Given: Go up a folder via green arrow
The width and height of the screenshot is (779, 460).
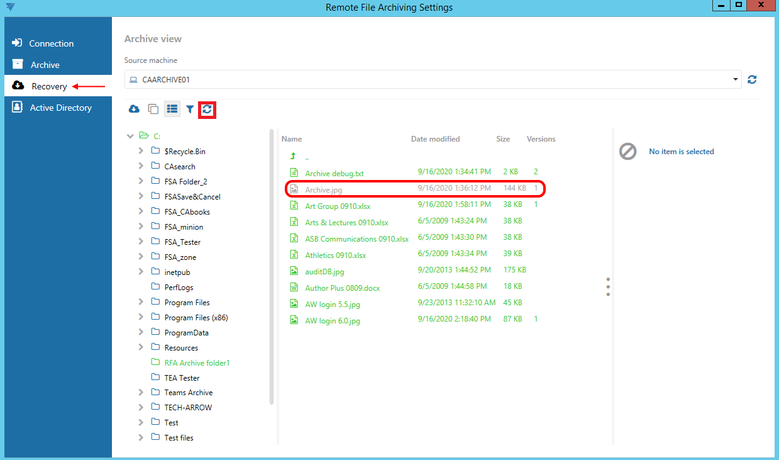Looking at the screenshot, I should tap(292, 156).
